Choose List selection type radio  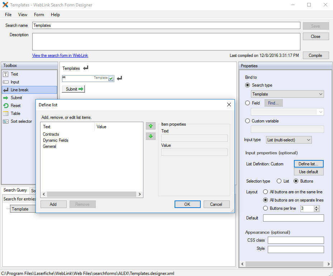pyautogui.click(x=279, y=181)
